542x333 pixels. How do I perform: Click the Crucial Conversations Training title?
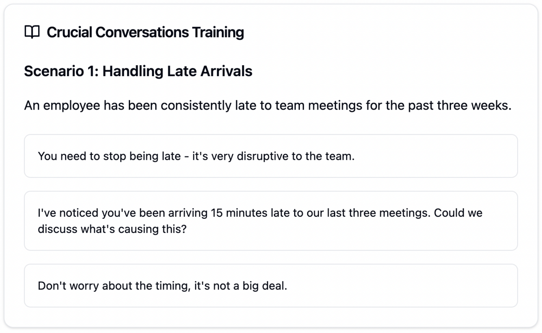(145, 32)
